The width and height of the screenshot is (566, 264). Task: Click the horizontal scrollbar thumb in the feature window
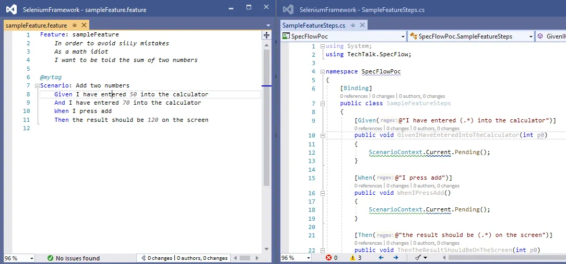click(245, 258)
